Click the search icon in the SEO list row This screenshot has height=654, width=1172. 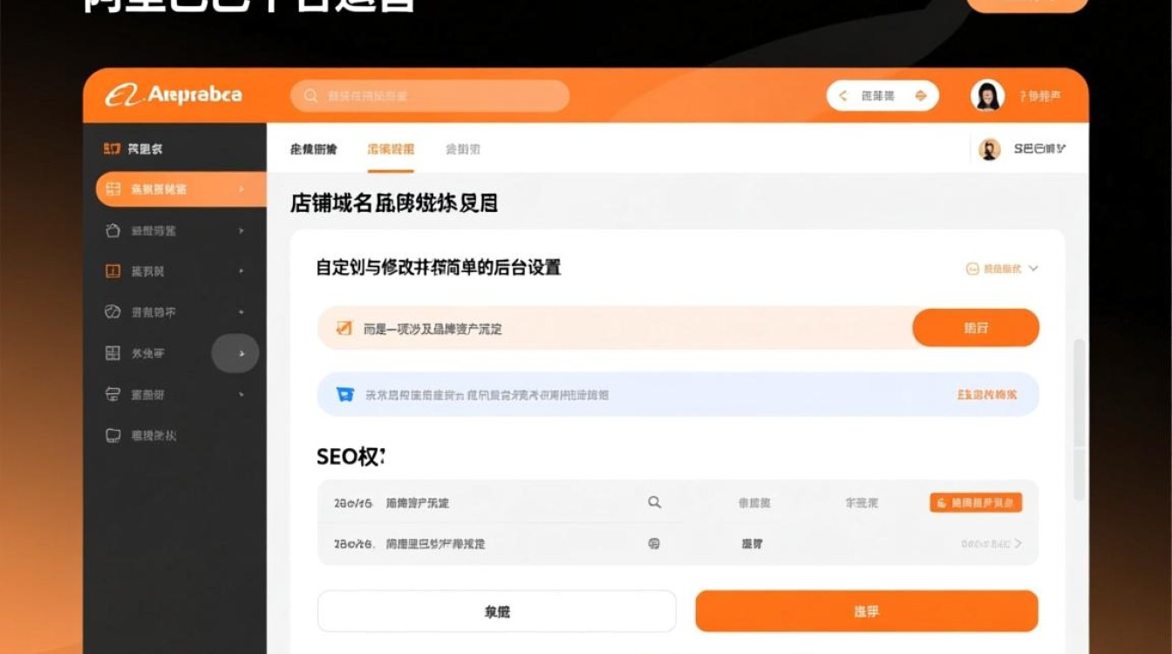(x=653, y=502)
